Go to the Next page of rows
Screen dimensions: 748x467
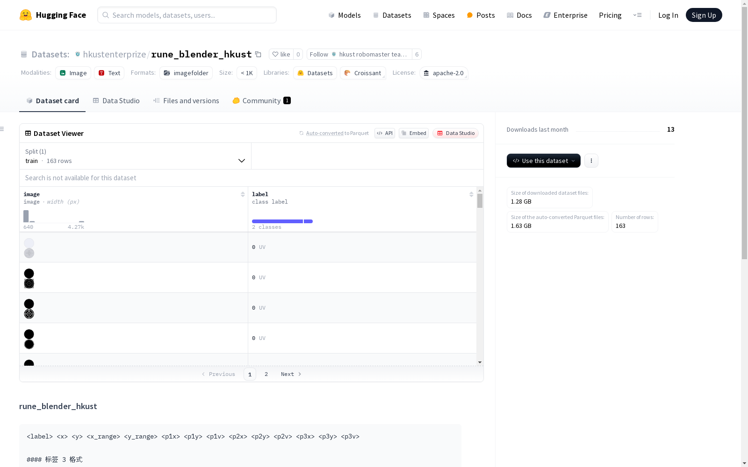[x=291, y=374]
